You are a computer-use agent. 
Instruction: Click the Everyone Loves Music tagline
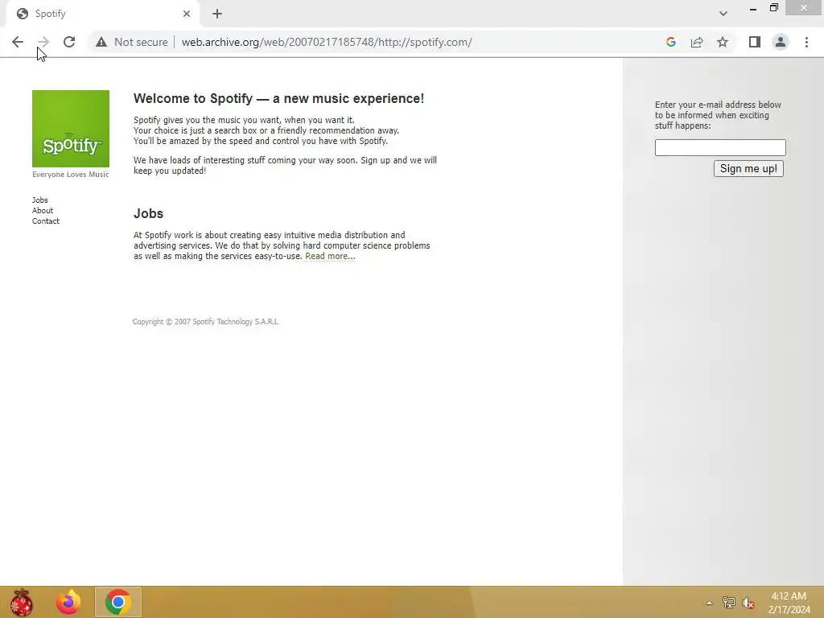click(x=71, y=175)
